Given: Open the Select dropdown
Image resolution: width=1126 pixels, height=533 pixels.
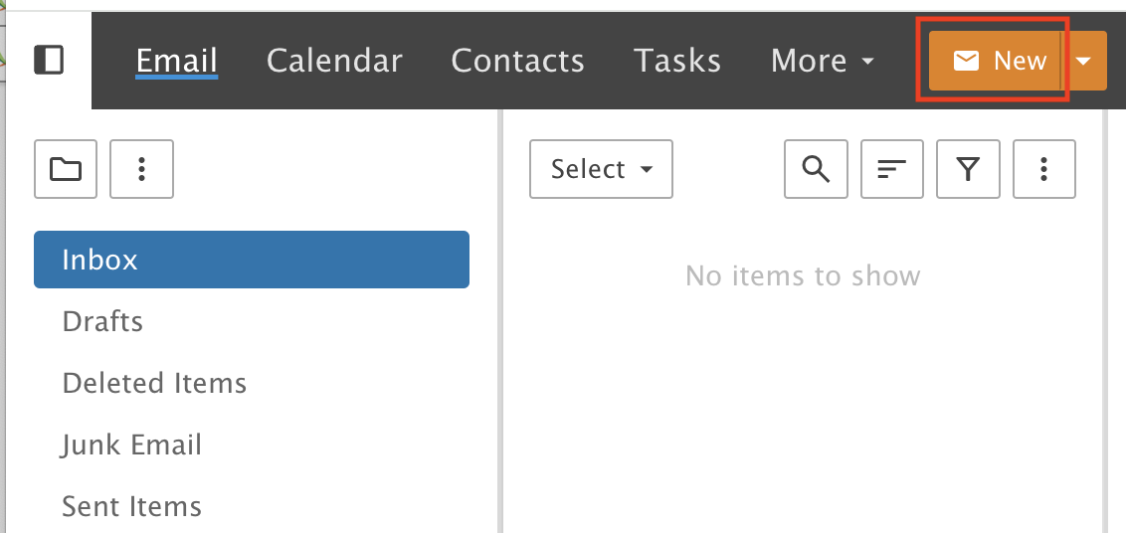Looking at the screenshot, I should tap(601, 169).
